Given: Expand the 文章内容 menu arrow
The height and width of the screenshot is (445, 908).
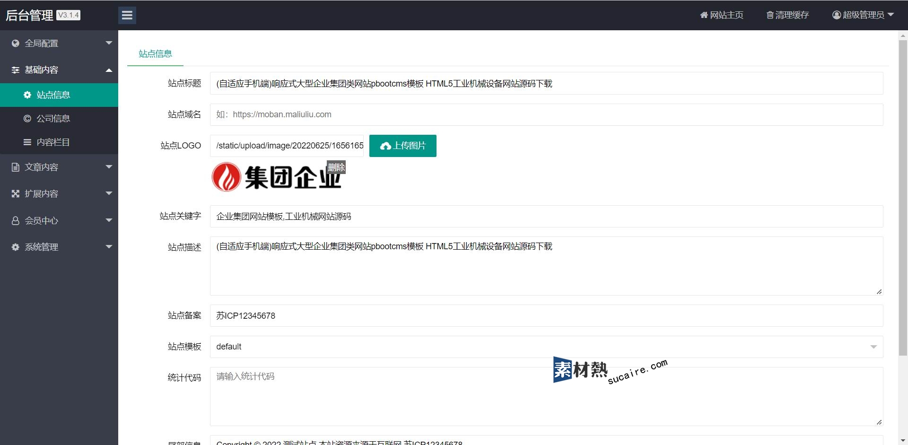Looking at the screenshot, I should (109, 167).
